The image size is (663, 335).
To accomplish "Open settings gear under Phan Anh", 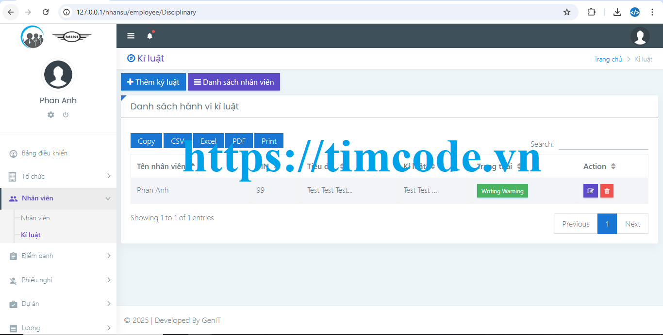I will [x=51, y=115].
